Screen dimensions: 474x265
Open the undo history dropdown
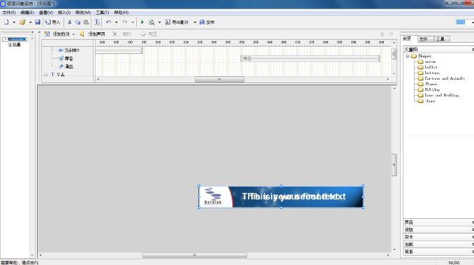point(116,22)
